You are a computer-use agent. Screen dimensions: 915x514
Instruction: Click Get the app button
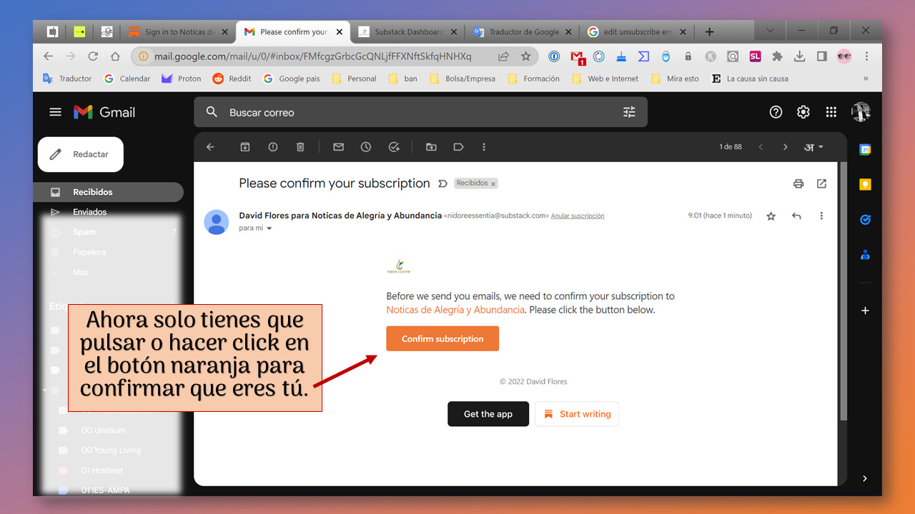(x=488, y=414)
